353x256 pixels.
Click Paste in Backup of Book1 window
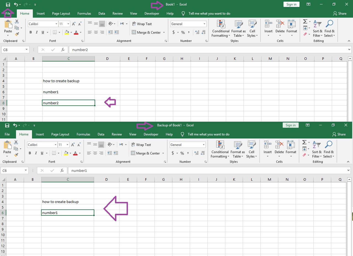tap(7, 149)
